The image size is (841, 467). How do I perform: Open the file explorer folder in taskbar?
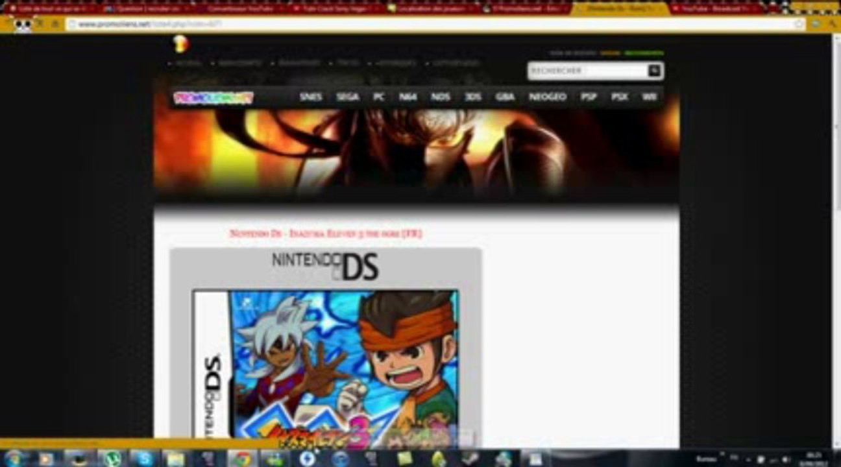pyautogui.click(x=176, y=459)
